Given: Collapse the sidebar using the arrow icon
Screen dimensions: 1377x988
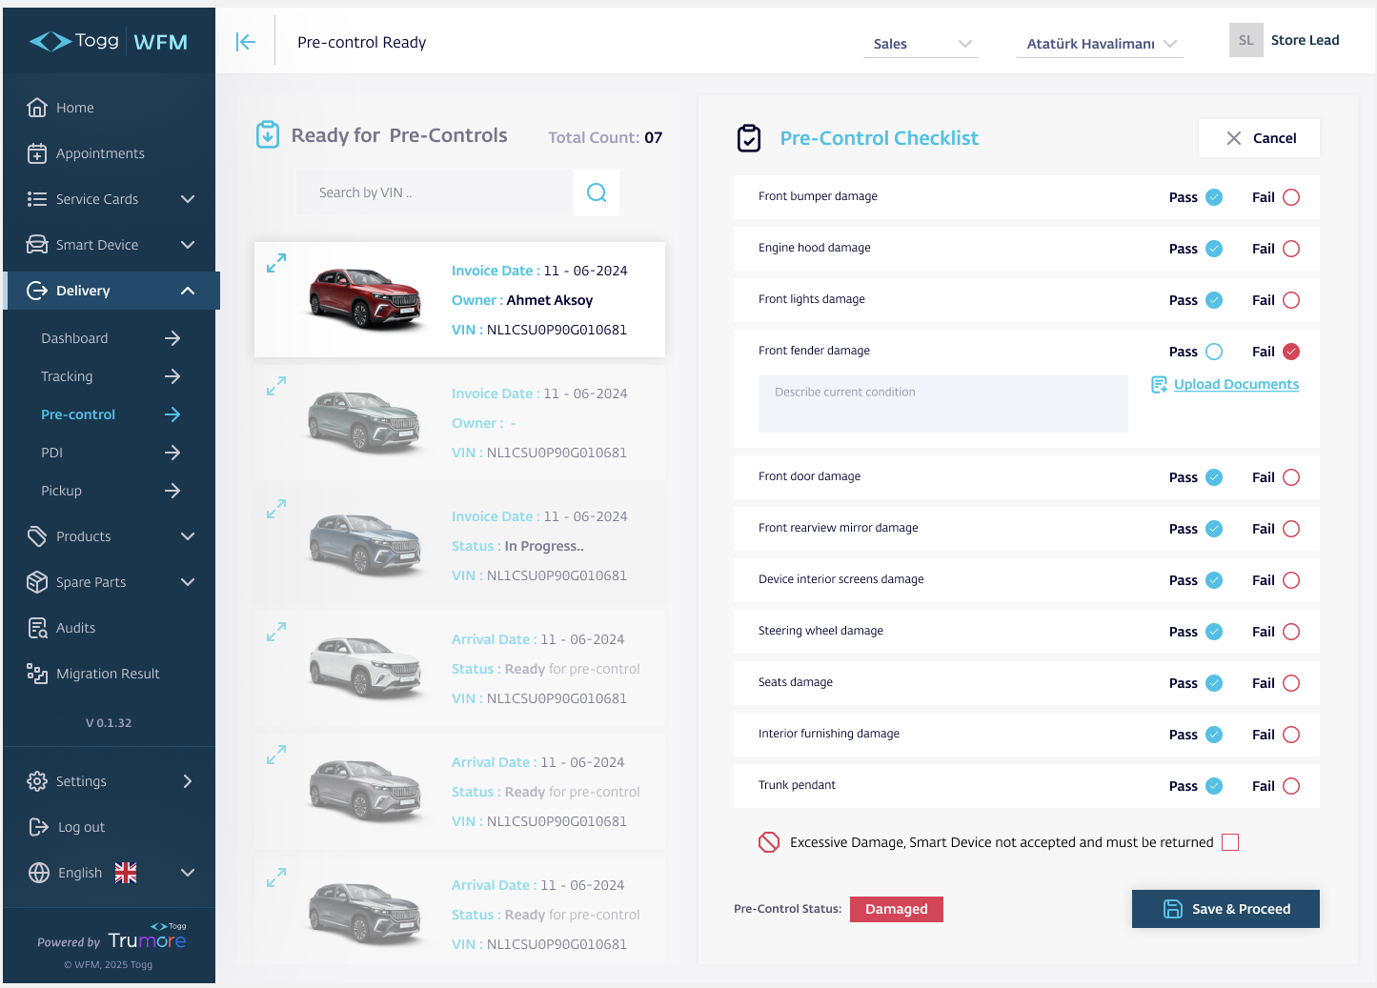Looking at the screenshot, I should click(246, 42).
